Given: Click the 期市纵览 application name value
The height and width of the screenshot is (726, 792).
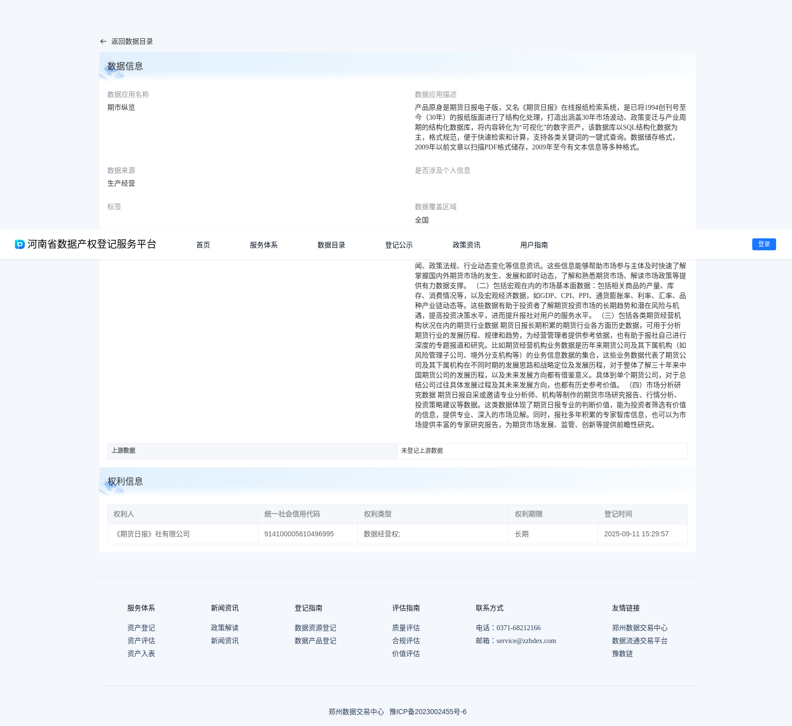Looking at the screenshot, I should click(121, 107).
